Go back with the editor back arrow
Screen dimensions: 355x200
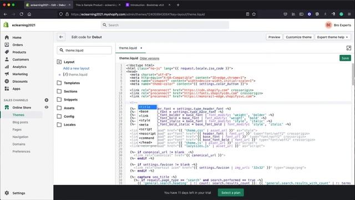click(x=61, y=37)
